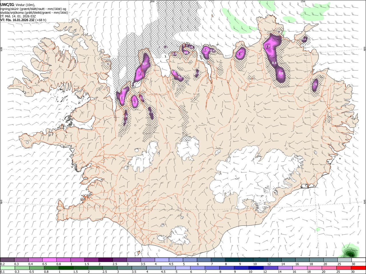366x274 pixels.
Task: Click the '0.2' value on the snow scale
Action: (x=3, y=264)
